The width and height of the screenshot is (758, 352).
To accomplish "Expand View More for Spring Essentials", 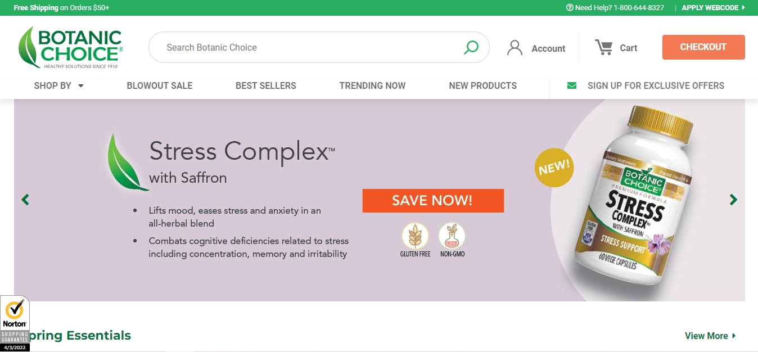I will (710, 336).
